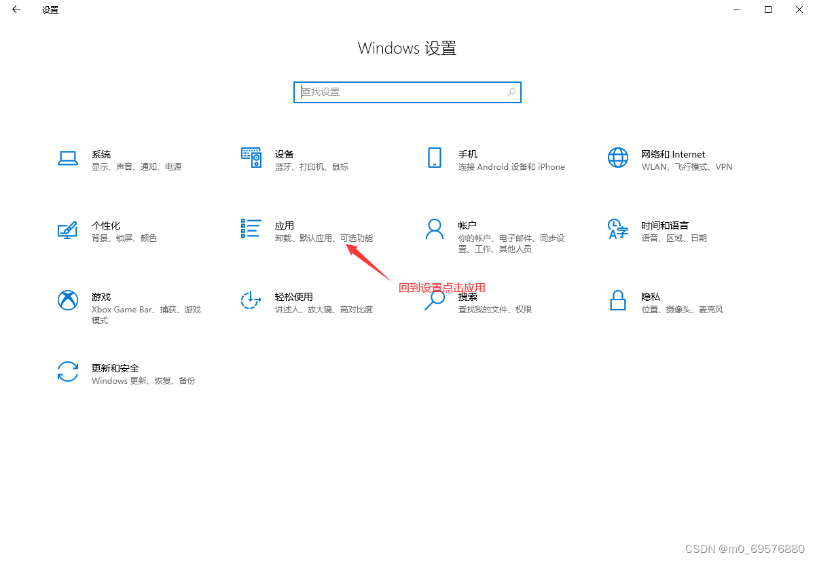Maximize the 设置 window
This screenshot has height=561, width=815.
tap(768, 10)
